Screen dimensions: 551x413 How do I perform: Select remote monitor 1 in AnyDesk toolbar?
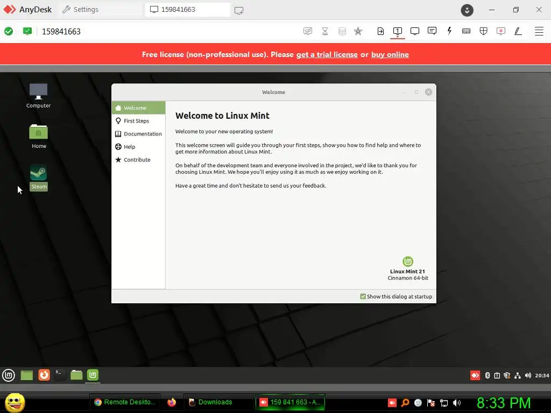[x=398, y=31]
